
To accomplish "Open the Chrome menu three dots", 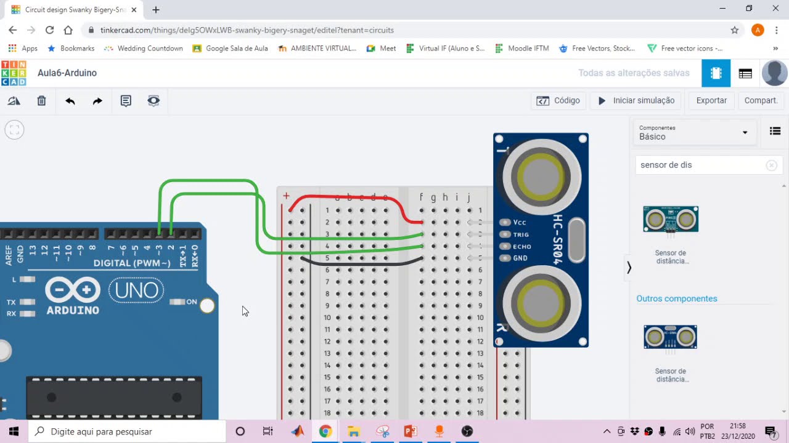I will click(777, 30).
